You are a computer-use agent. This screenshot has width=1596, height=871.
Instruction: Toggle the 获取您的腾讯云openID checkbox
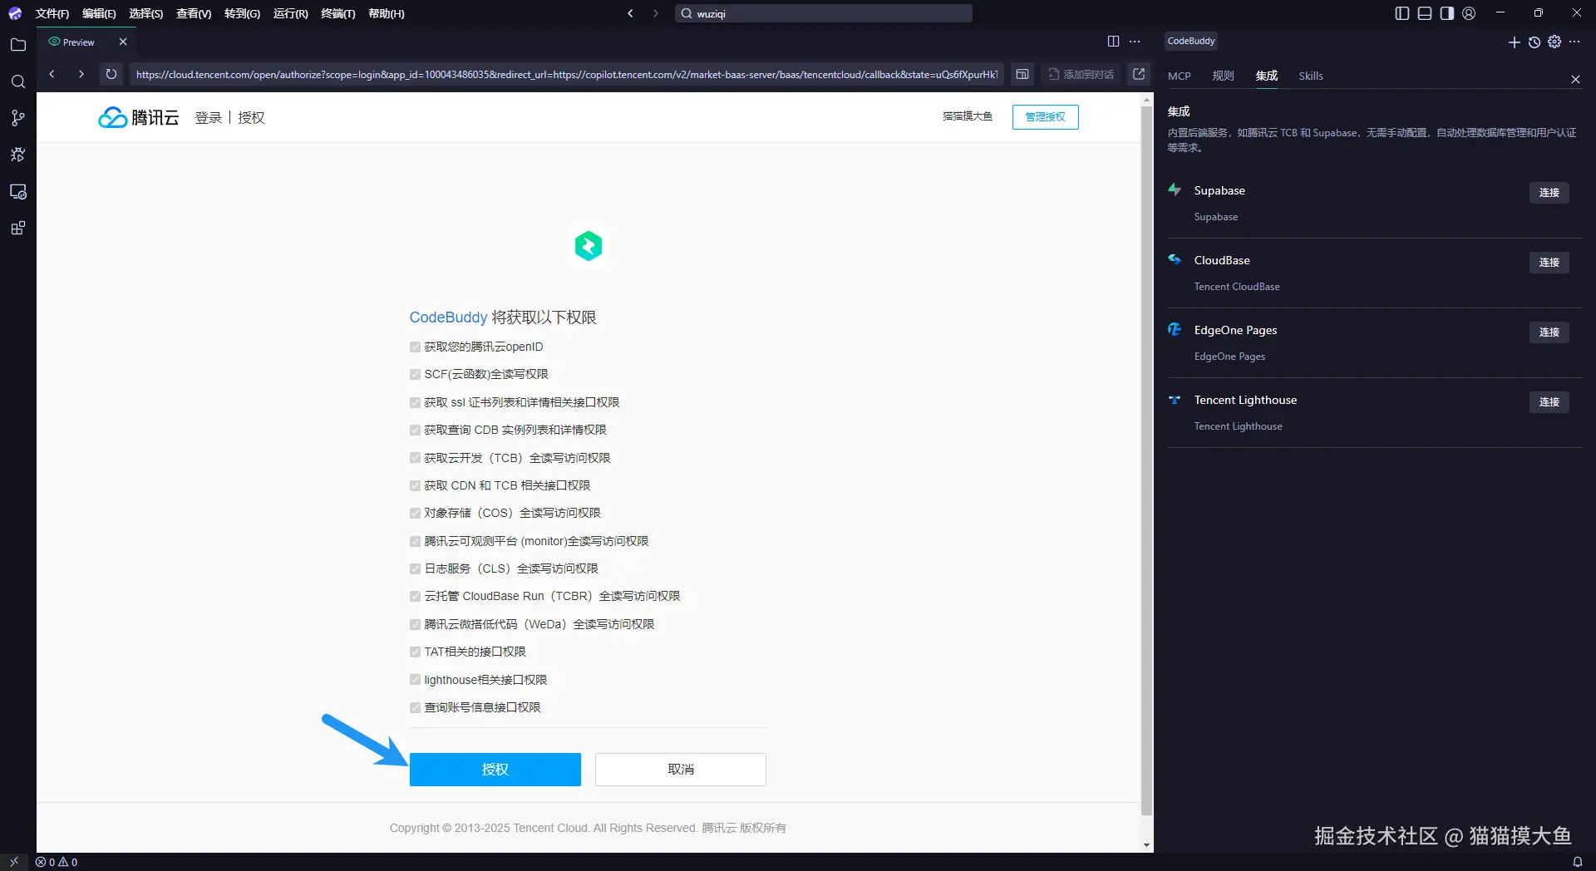click(415, 347)
